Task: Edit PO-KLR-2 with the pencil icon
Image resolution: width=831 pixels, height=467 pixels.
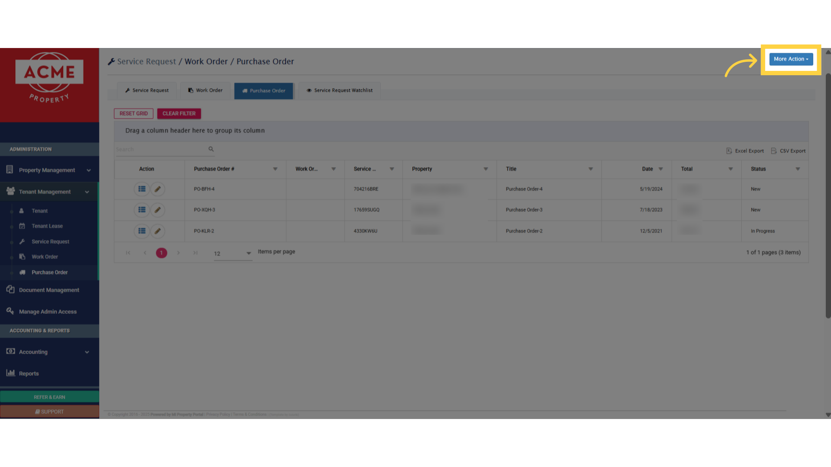Action: (158, 231)
